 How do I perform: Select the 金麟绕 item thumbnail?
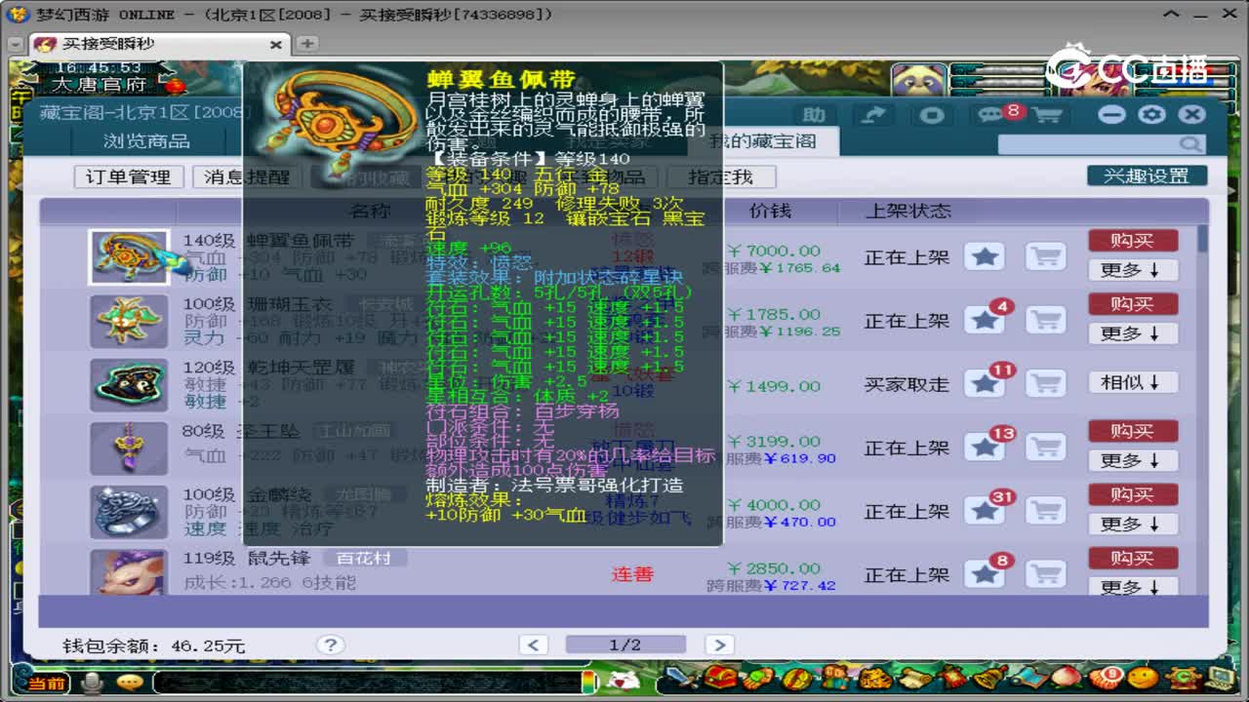click(129, 511)
